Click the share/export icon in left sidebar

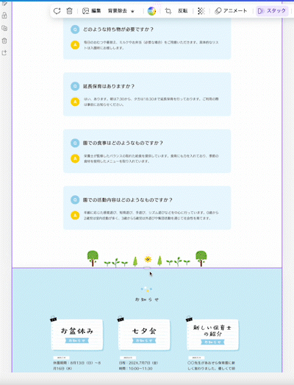coord(4,53)
